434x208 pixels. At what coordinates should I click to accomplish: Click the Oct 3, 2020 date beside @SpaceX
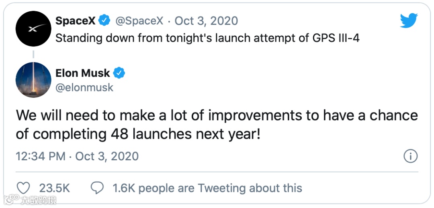(x=206, y=21)
